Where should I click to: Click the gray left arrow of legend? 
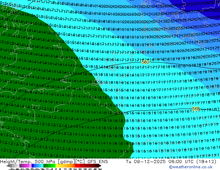point(8,165)
